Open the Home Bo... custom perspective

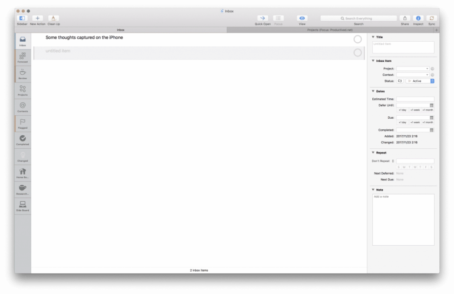[22, 173]
